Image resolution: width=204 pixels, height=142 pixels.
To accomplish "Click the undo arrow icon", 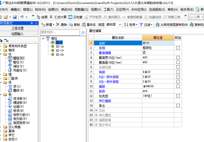I will point(22,17).
